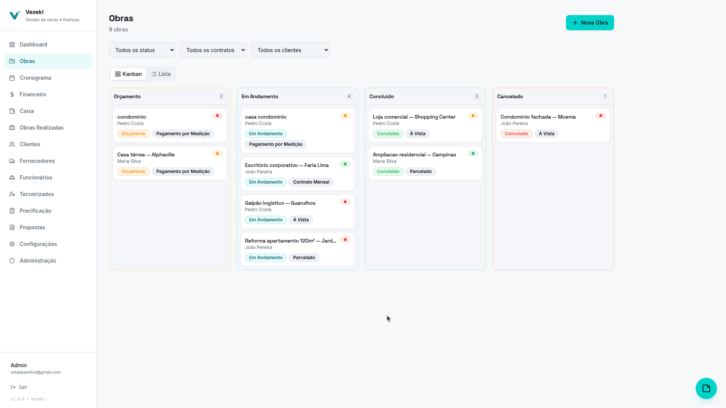The width and height of the screenshot is (726, 408).
Task: Open Propostas menu item
Action: coord(48,227)
